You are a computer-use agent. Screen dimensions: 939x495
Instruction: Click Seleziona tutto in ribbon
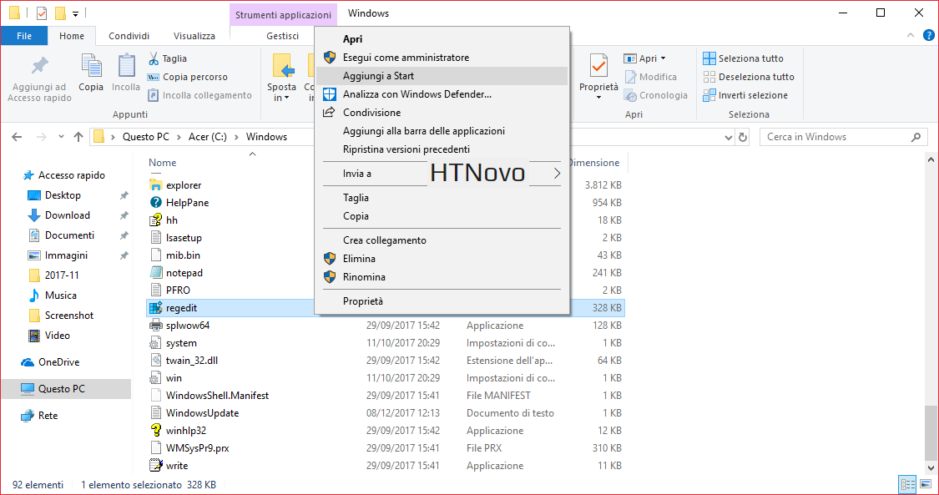click(x=743, y=58)
